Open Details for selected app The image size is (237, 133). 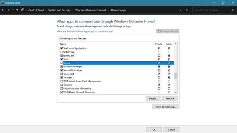(x=153, y=98)
